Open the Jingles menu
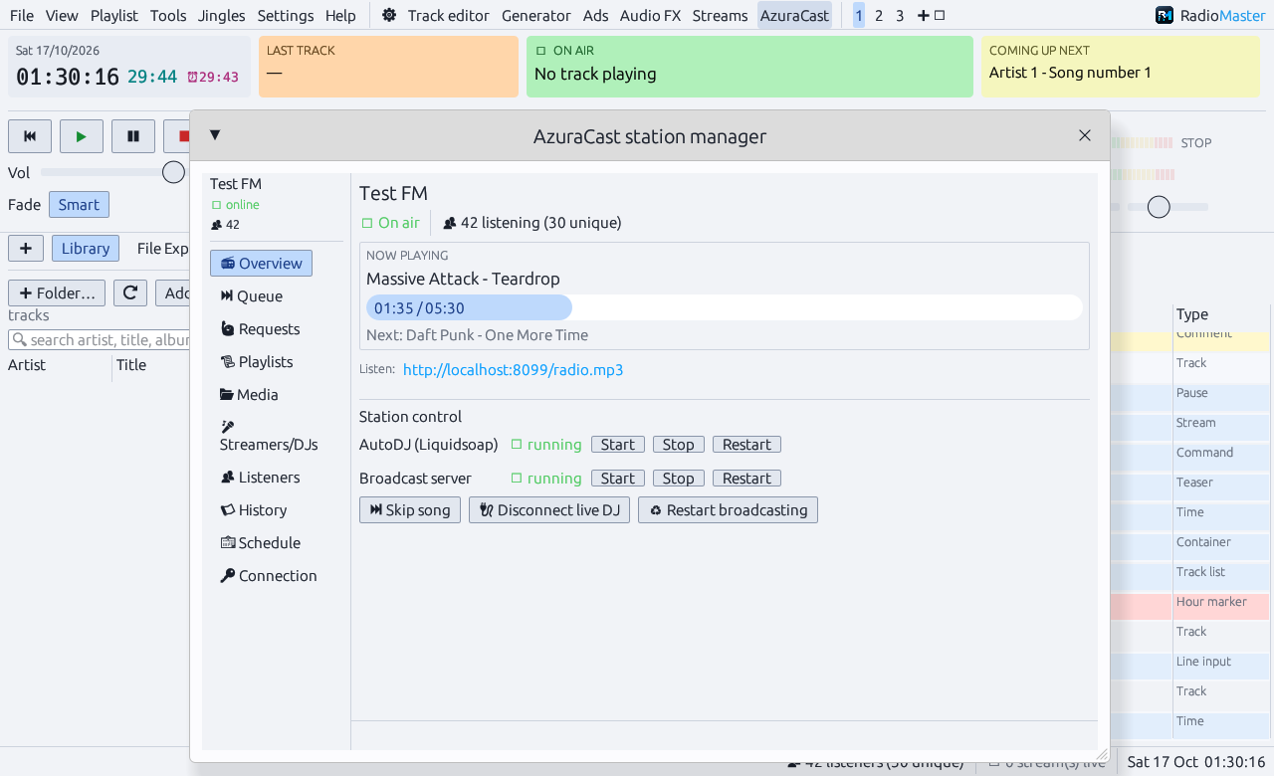 point(222,15)
